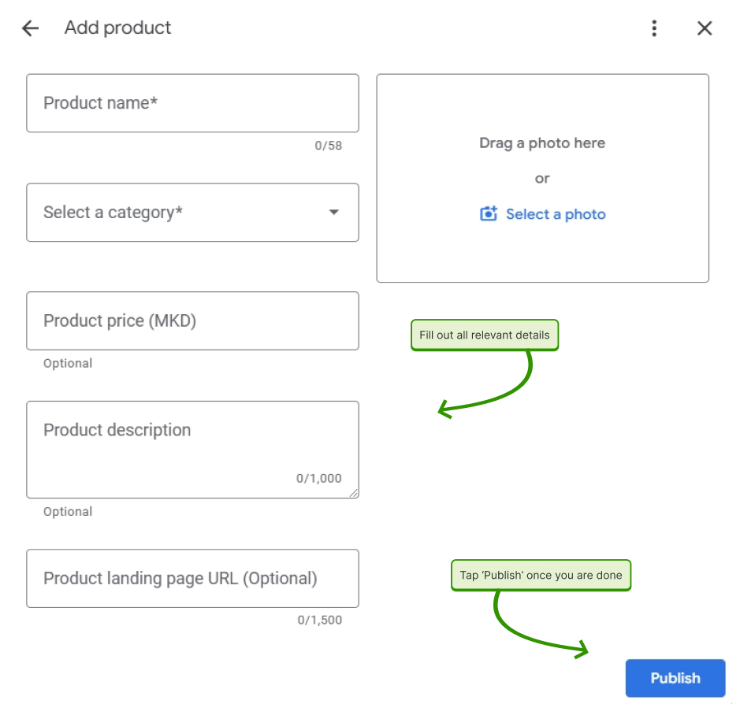Go back using the left arrow icon
The image size is (740, 715).
tap(30, 28)
